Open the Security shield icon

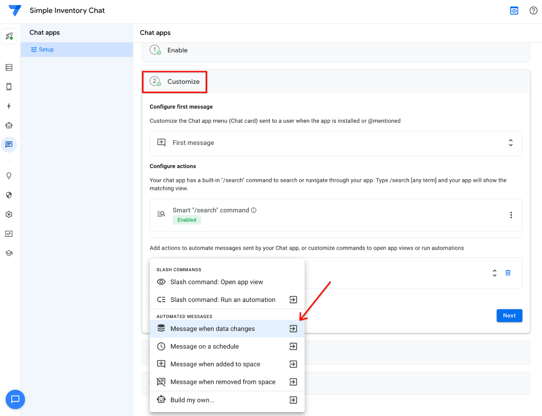(x=9, y=195)
